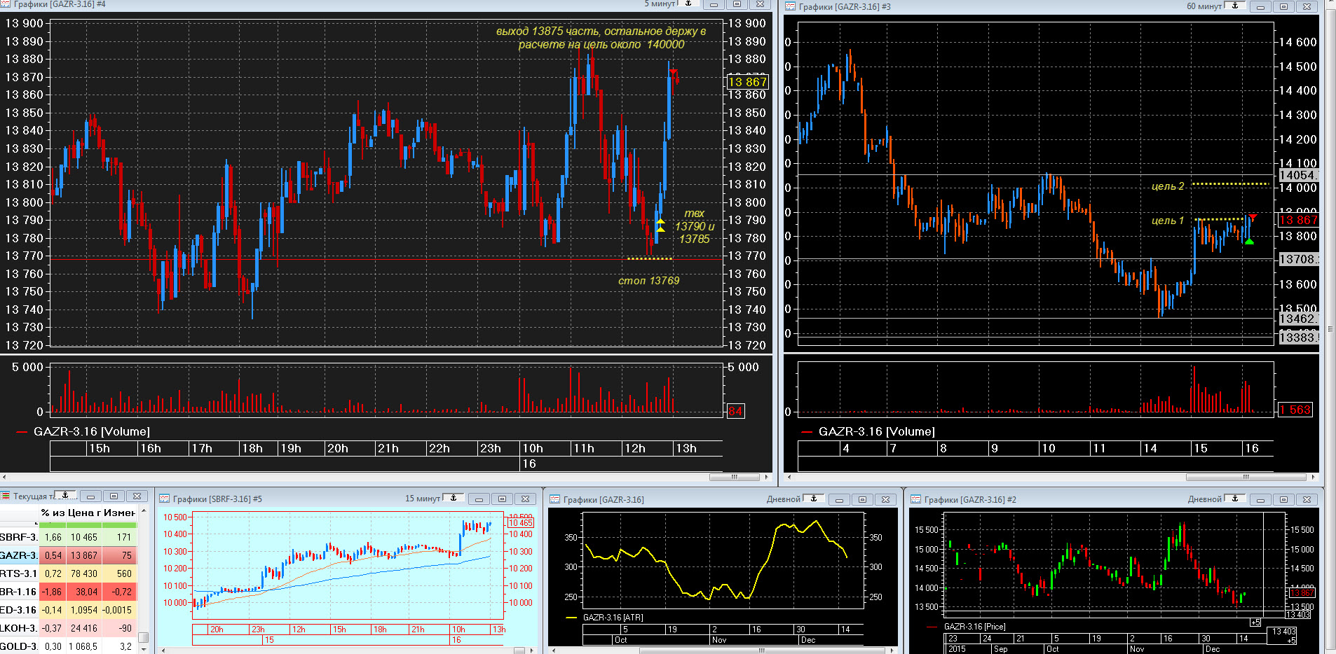Screen dimensions: 1336x654
Task: Click the chart icon of GAZR-3.16 ATR window
Action: tap(555, 499)
